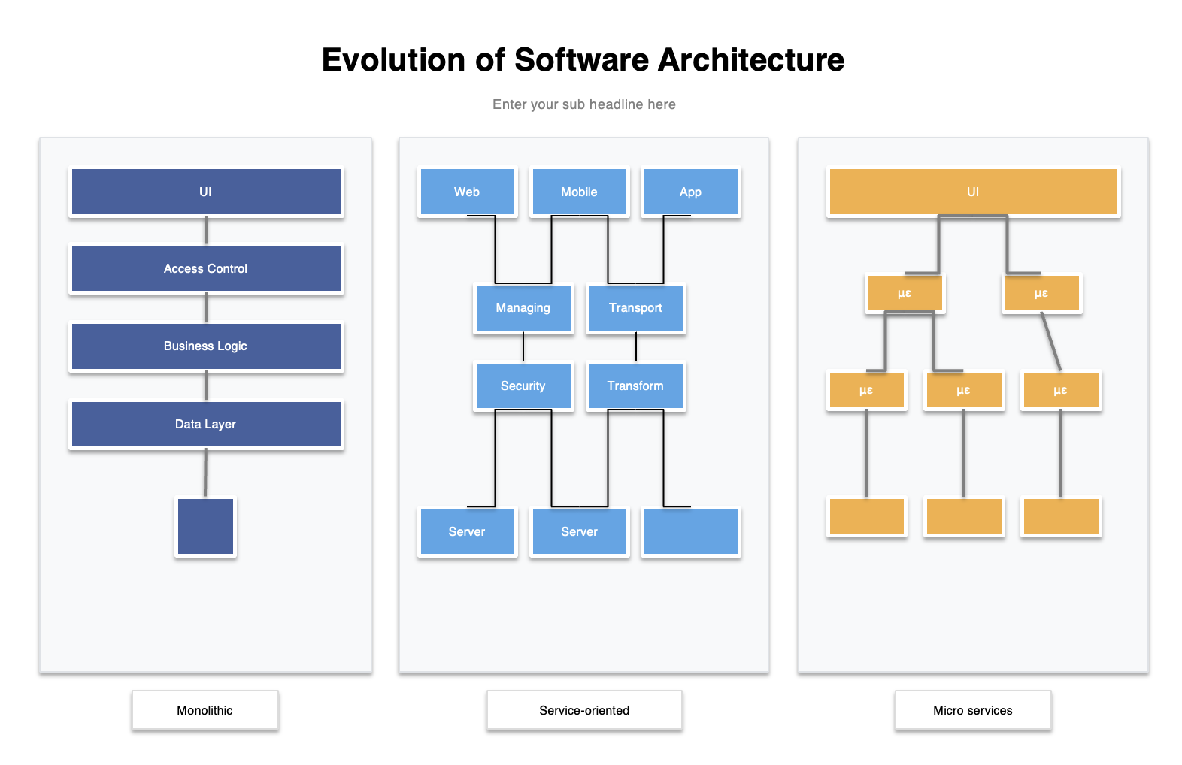Screen dimensions: 1182x765
Task: Click the Micro services label
Action: 972,710
